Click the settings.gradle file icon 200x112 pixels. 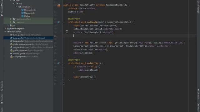[x=11, y=54]
